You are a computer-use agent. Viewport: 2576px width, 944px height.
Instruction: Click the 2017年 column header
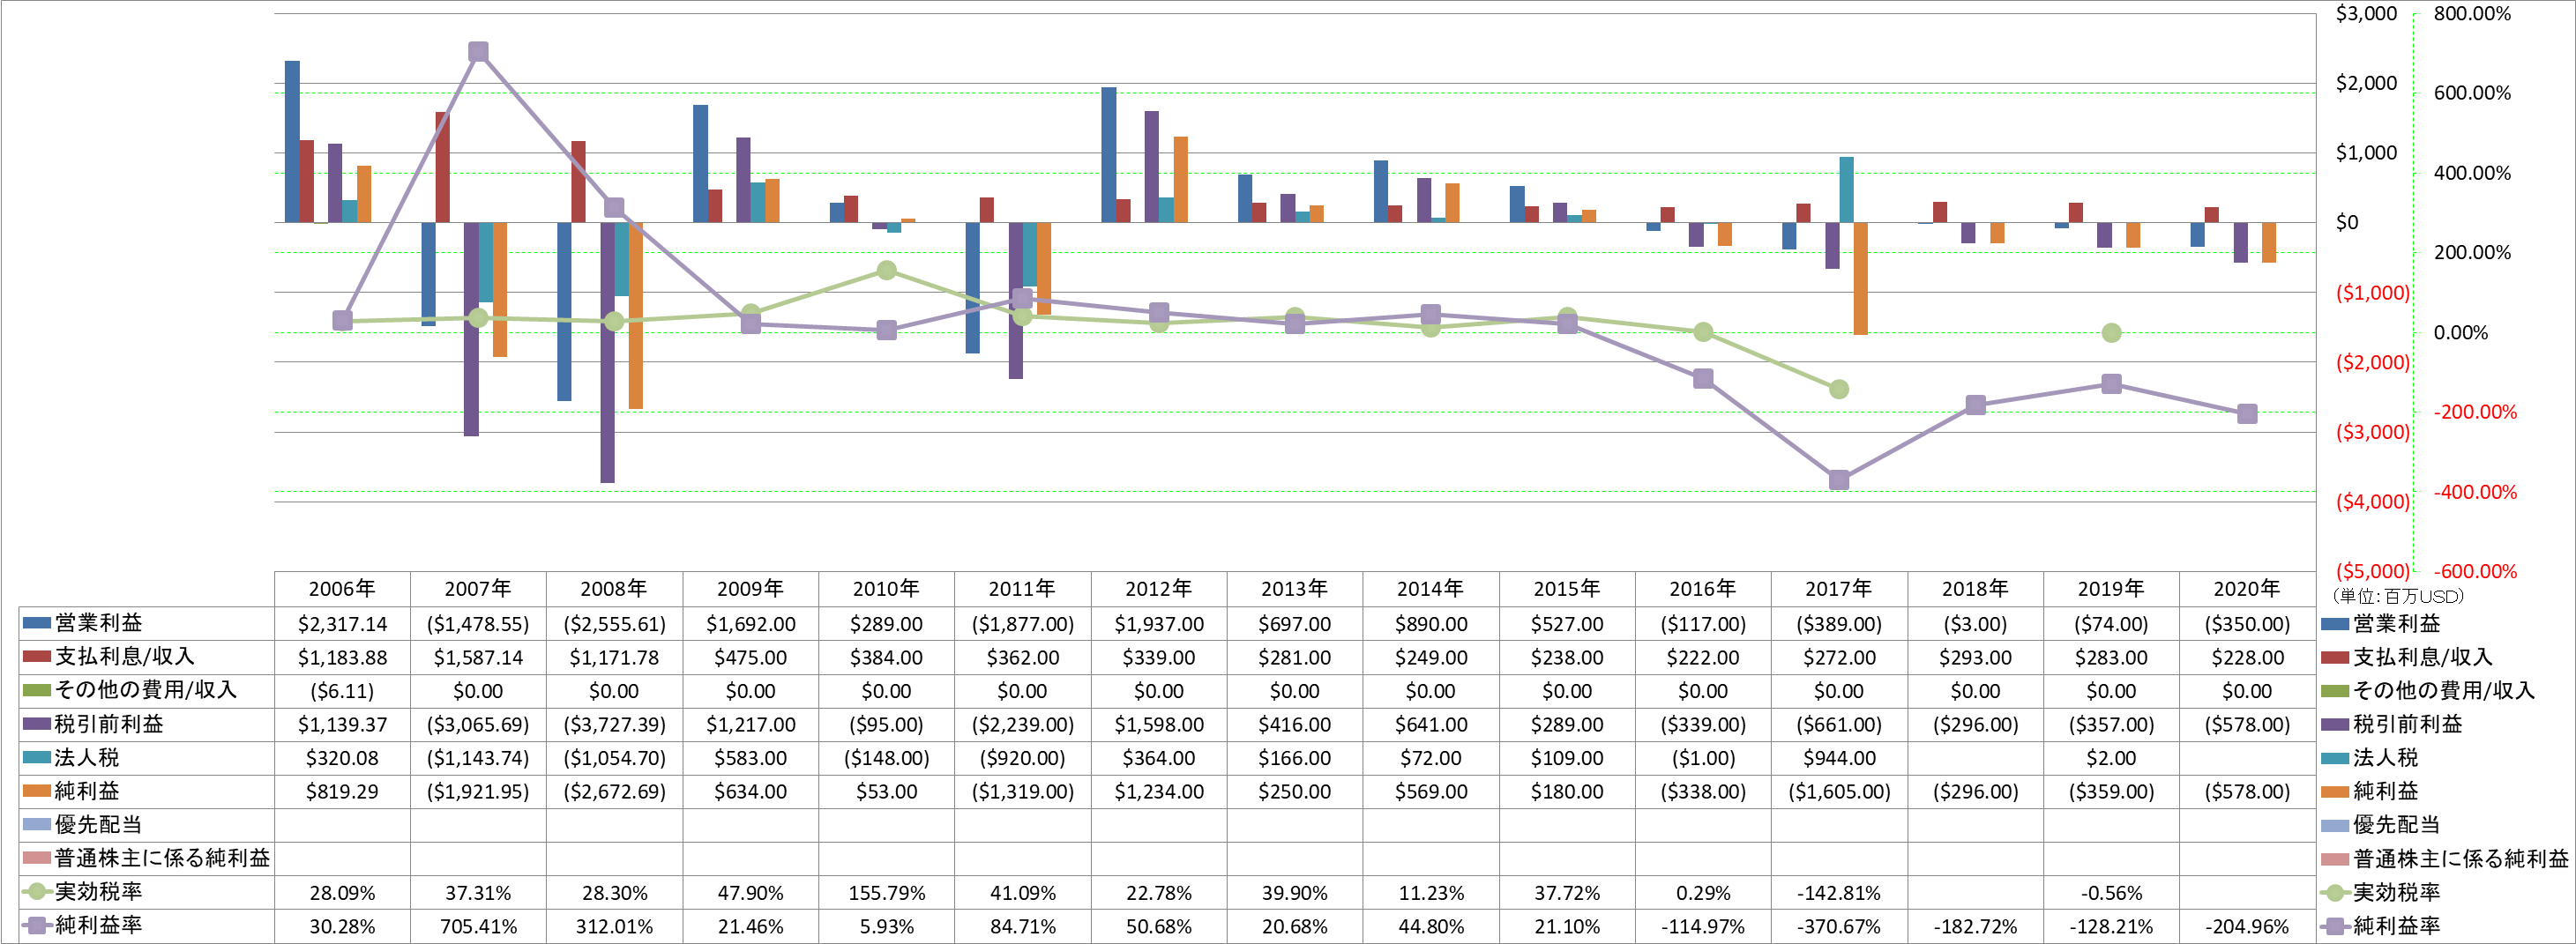1839,589
